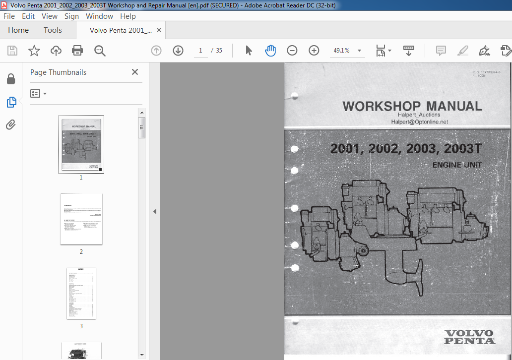The width and height of the screenshot is (512, 360).
Task: Click the scrolling mode icon
Action: [x=408, y=51]
